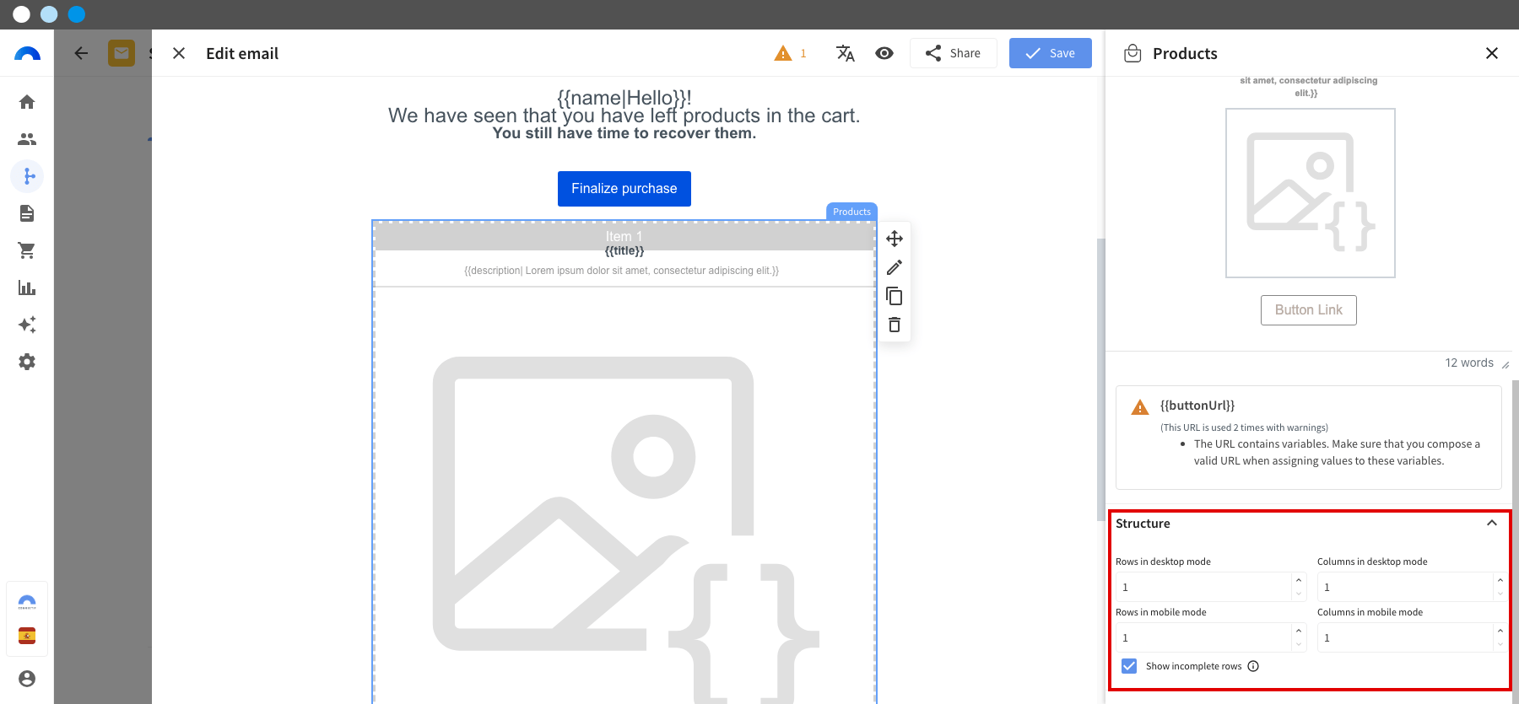Viewport: 1519px width, 704px height.
Task: Click the Share button
Action: 953,53
